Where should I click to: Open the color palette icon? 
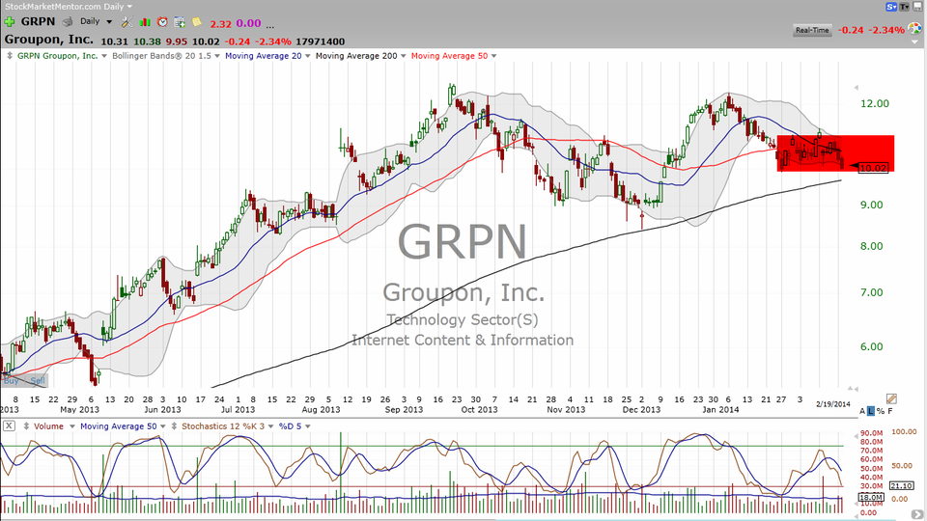click(x=914, y=29)
